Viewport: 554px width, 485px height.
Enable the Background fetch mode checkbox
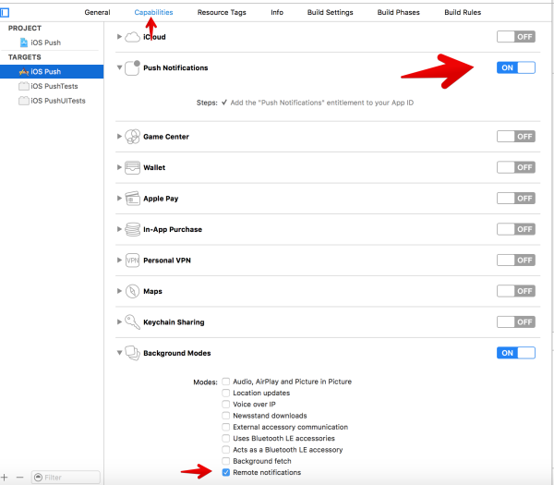tap(226, 461)
